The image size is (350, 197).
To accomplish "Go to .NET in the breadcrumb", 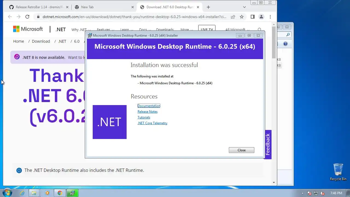I will click(62, 41).
